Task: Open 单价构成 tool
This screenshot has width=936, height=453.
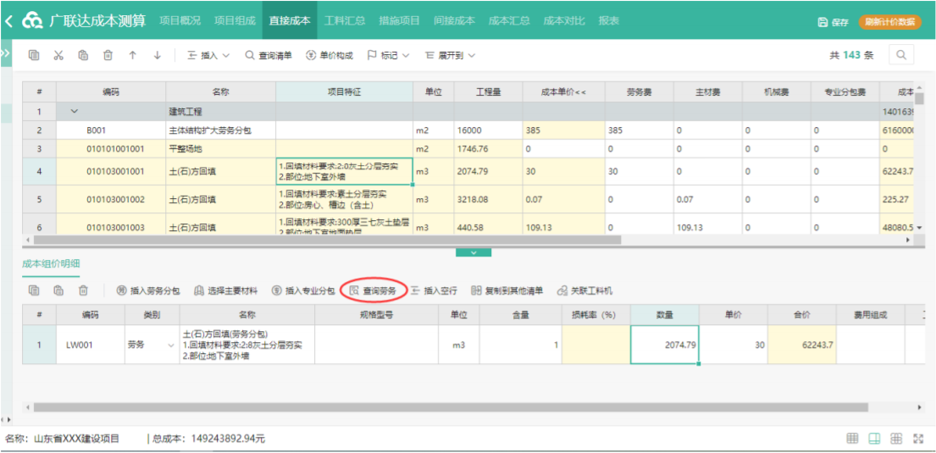Action: pyautogui.click(x=330, y=56)
